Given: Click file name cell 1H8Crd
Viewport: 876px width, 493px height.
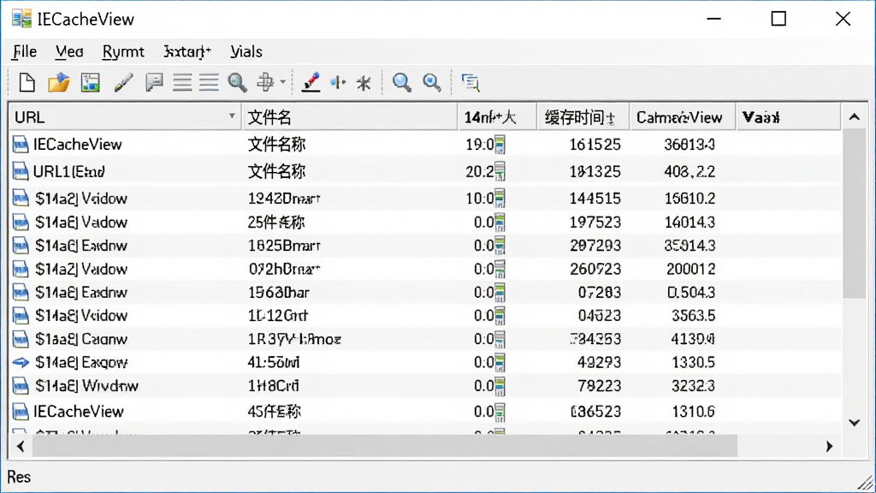Looking at the screenshot, I should pos(273,386).
